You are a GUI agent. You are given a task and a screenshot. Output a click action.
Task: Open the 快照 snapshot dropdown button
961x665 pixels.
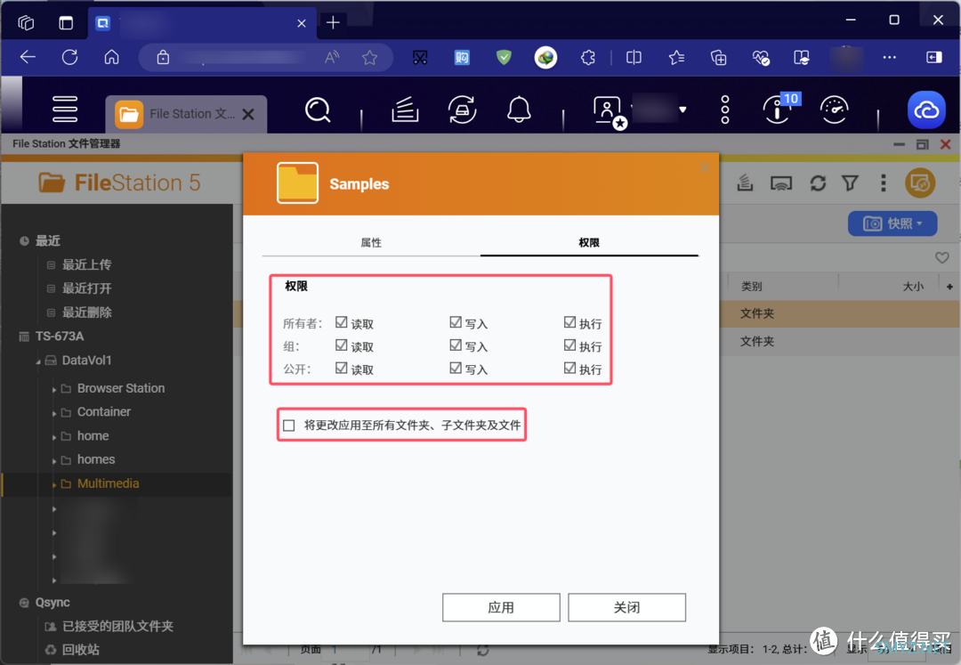(892, 223)
